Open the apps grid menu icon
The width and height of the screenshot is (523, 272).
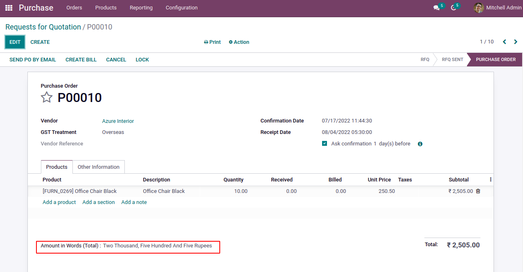9,8
